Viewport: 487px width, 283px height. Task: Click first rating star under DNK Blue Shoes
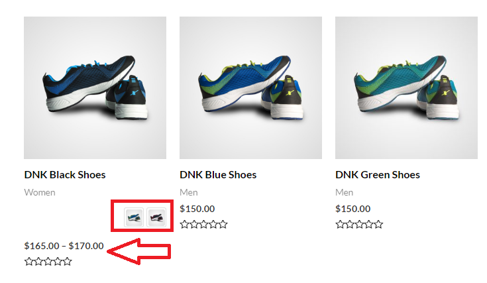(184, 224)
